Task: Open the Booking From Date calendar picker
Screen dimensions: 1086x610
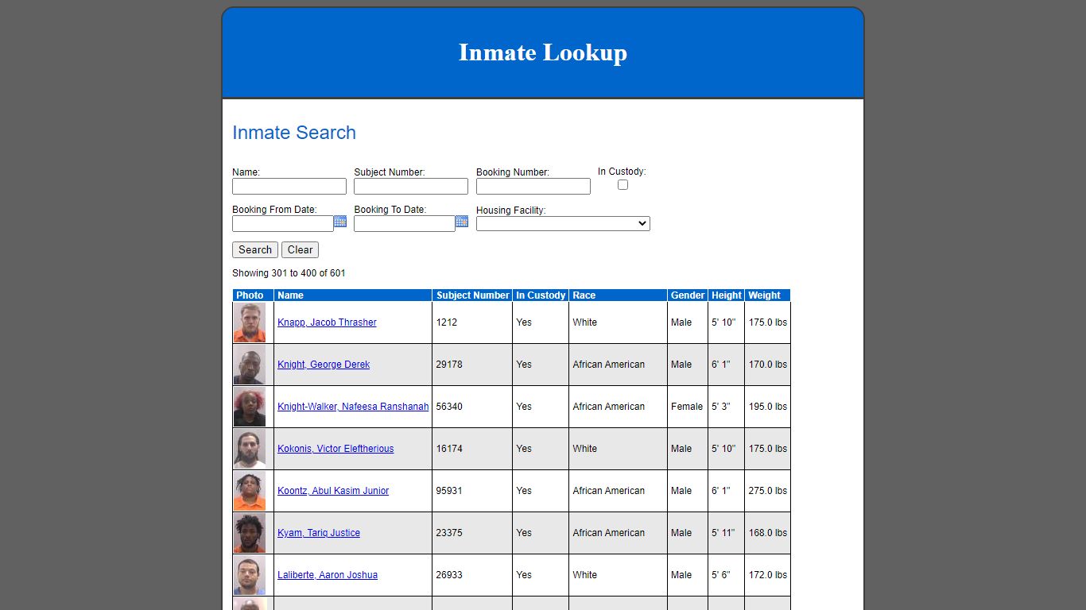Action: click(x=339, y=222)
